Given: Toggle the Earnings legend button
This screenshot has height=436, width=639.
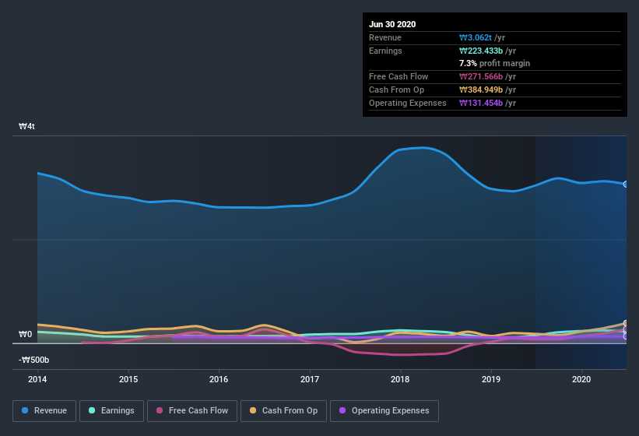Looking at the screenshot, I should tap(111, 411).
